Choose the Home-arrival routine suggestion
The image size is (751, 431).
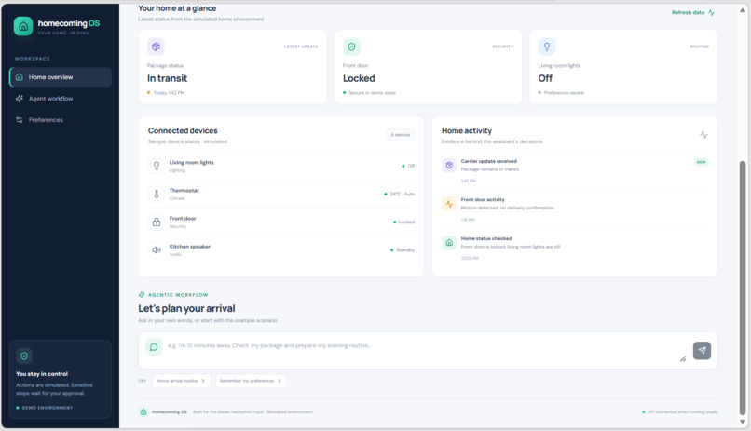click(x=181, y=381)
